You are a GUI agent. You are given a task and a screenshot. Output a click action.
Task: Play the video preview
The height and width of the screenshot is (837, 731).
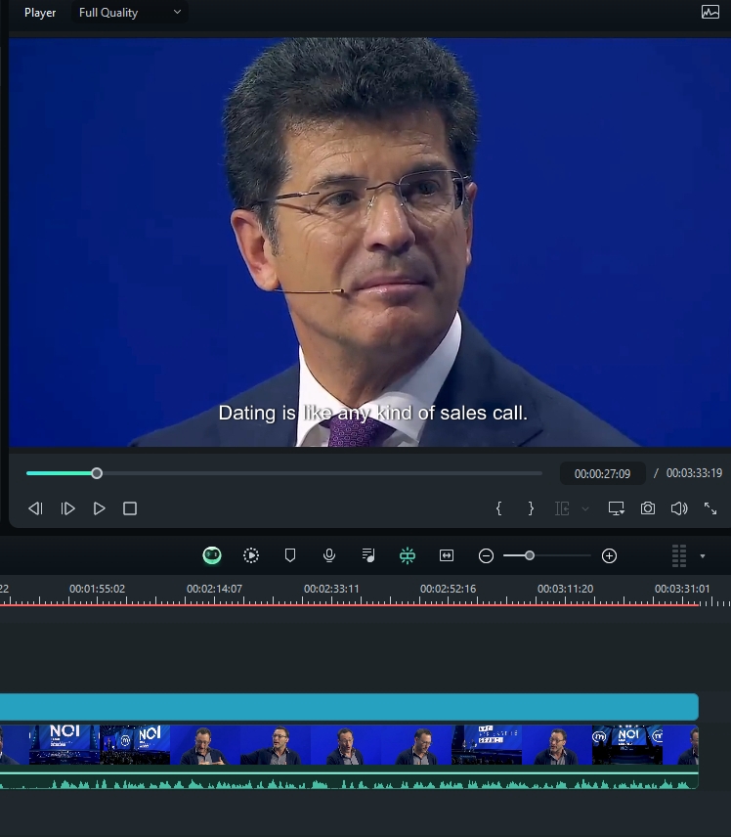click(99, 508)
